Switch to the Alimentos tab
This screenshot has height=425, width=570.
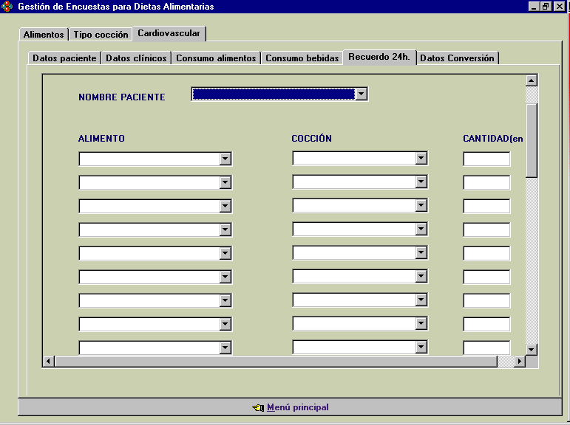click(44, 35)
